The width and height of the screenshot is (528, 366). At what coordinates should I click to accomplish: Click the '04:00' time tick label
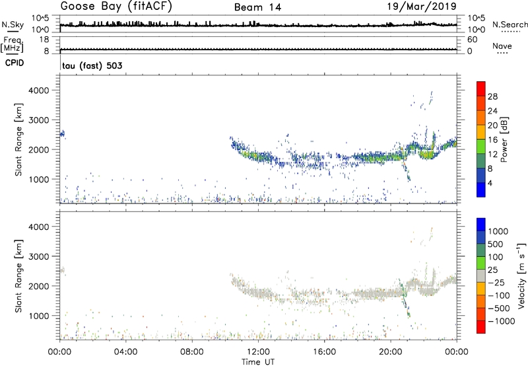pos(125,352)
